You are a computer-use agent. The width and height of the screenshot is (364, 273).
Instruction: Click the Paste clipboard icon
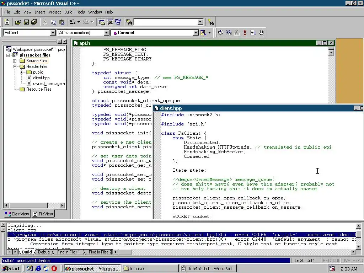click(61, 22)
